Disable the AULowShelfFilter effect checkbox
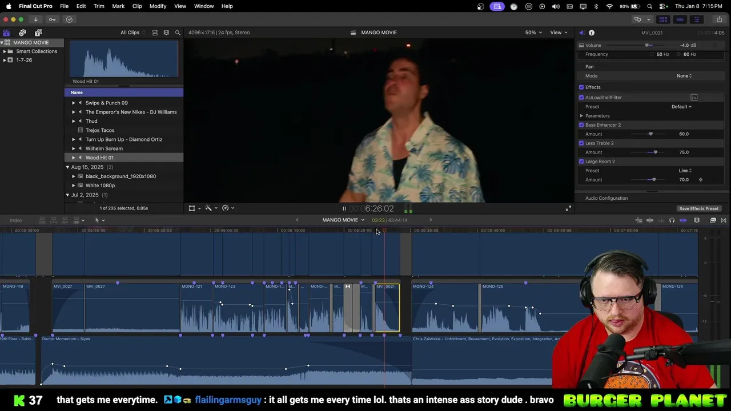The height and width of the screenshot is (411, 731). (x=581, y=98)
